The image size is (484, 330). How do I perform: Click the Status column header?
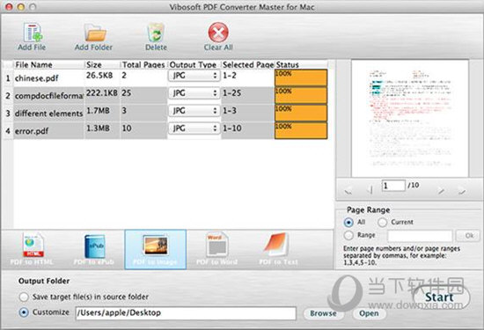(301, 64)
